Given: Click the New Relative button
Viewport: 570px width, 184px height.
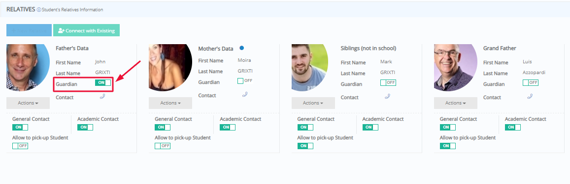Looking at the screenshot, I should pos(29,30).
